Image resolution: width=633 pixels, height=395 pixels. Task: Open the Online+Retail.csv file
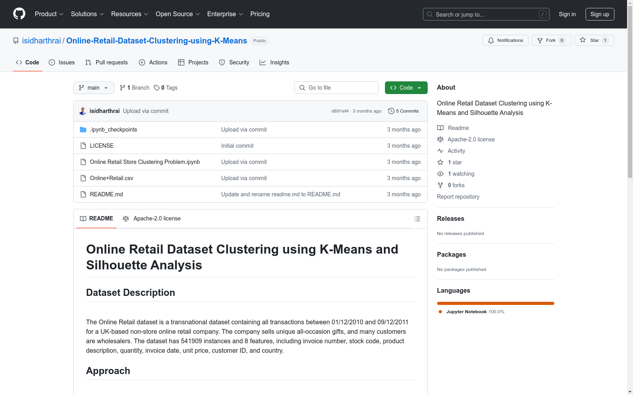pos(112,178)
